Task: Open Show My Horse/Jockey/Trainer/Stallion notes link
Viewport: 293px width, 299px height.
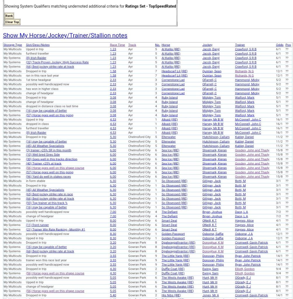Action: [x=65, y=35]
